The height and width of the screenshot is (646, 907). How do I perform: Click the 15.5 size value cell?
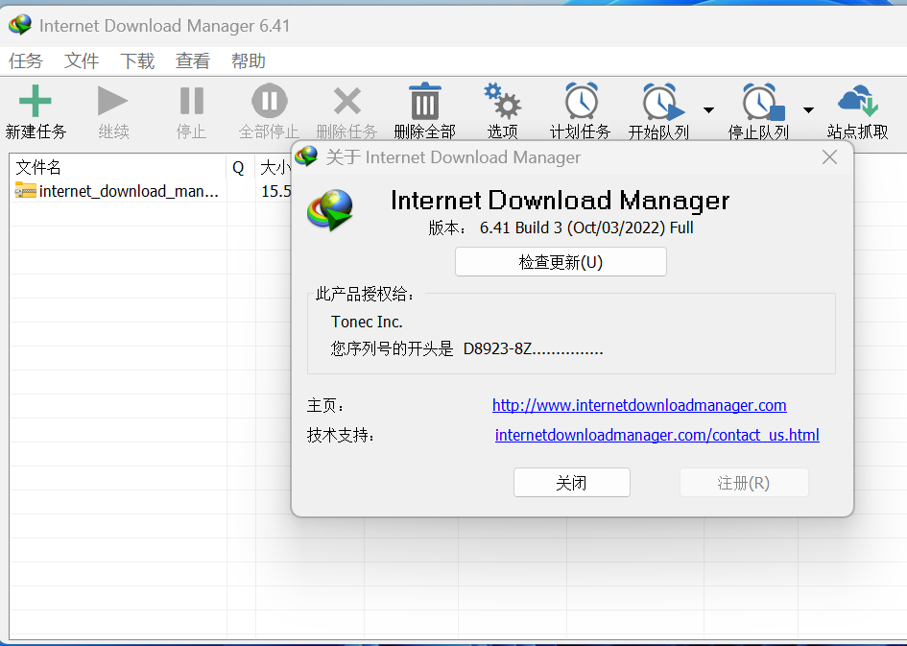click(x=275, y=191)
